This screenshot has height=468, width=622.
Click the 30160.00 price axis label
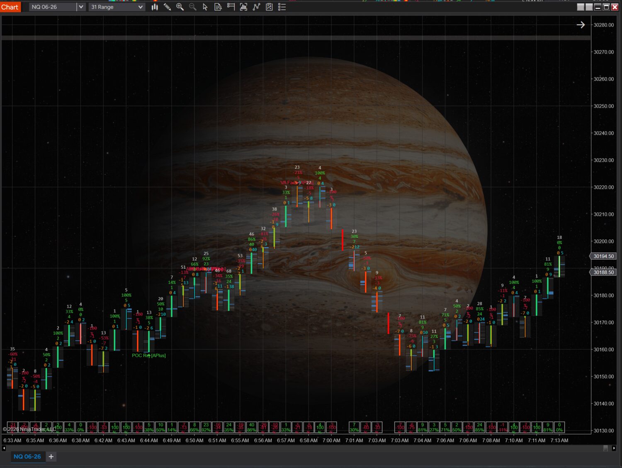click(x=604, y=350)
